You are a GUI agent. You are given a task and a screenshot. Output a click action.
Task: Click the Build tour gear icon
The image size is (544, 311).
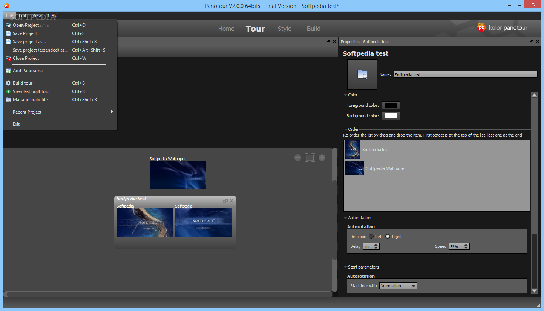pos(8,83)
